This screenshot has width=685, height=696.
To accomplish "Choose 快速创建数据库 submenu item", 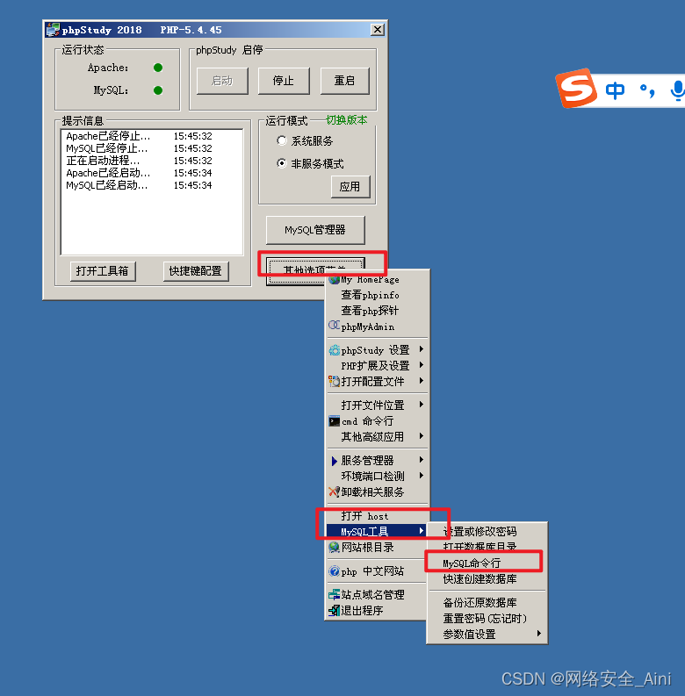I will (x=487, y=578).
